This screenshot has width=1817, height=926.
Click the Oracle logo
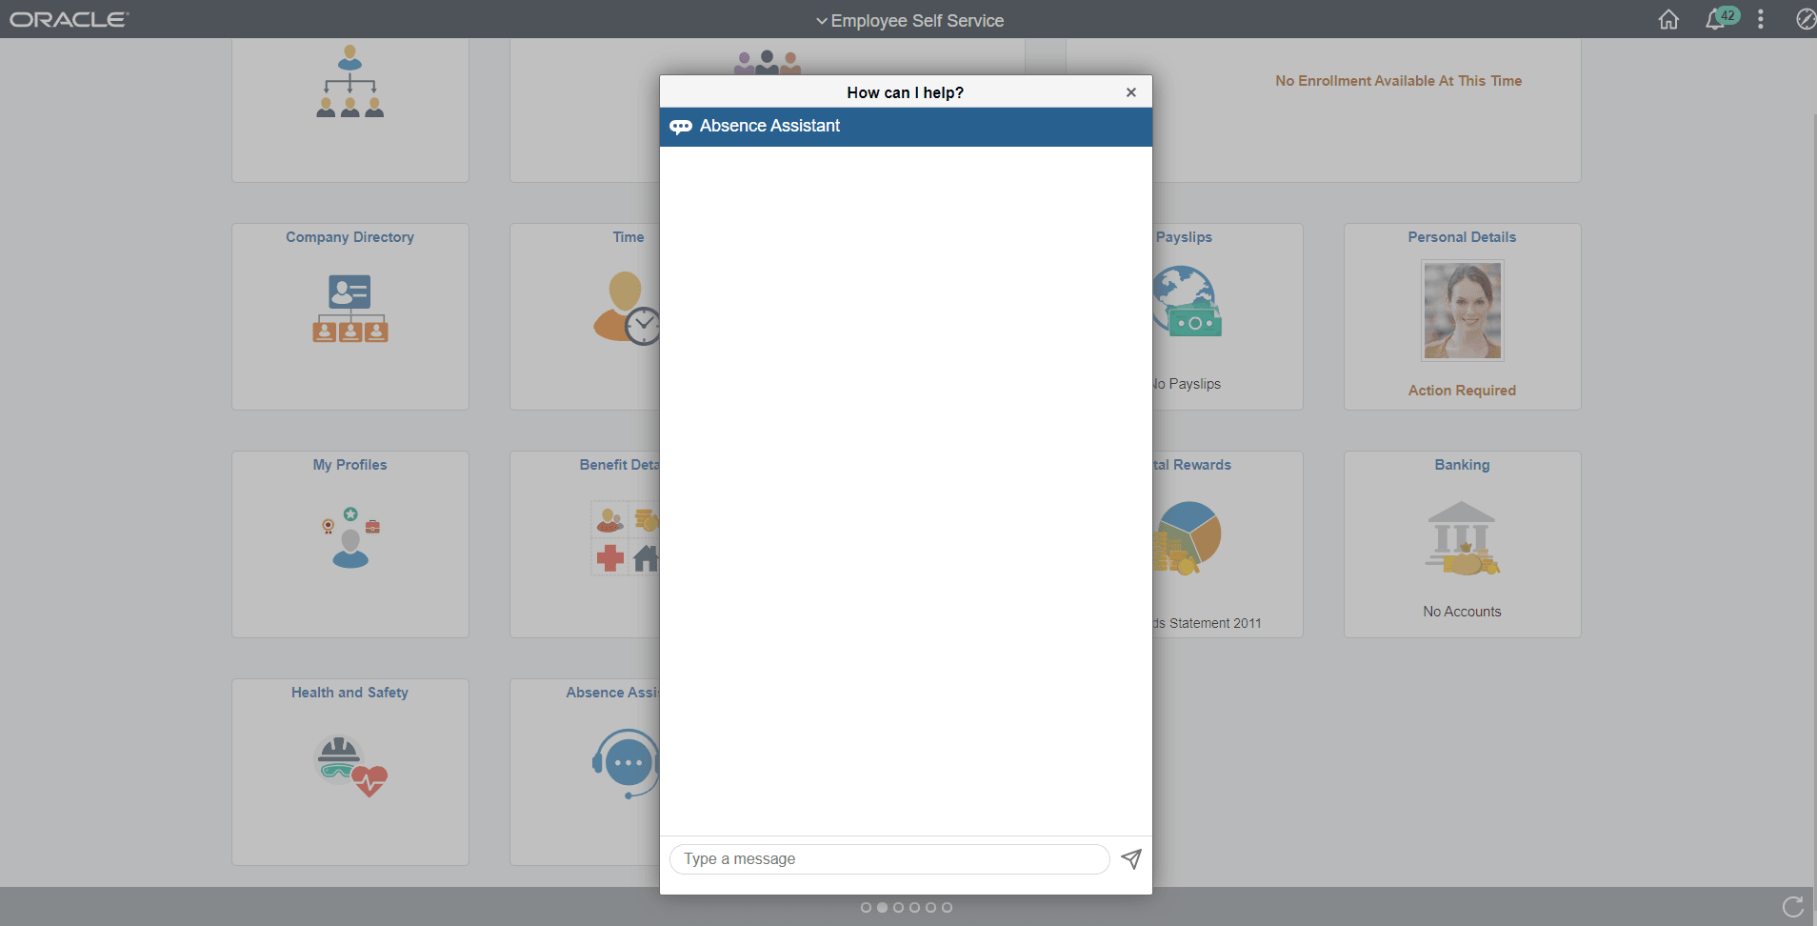click(x=68, y=17)
